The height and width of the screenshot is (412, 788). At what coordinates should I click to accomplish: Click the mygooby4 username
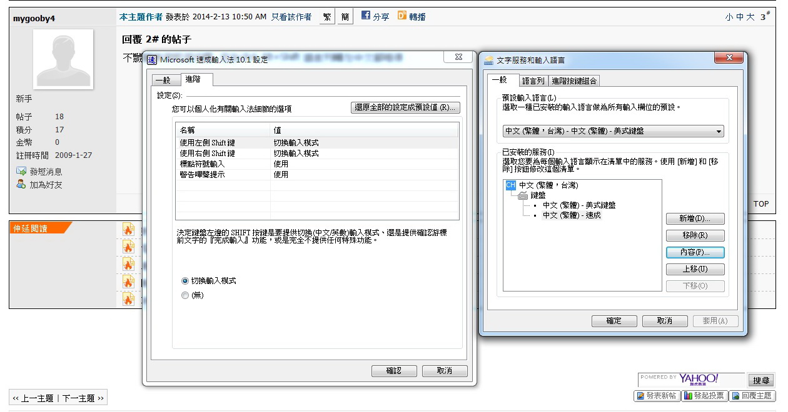(34, 18)
